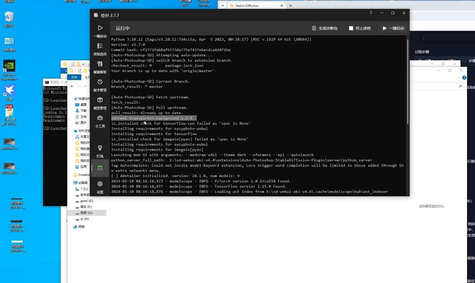Screen dimensions: 475x283
Task: Click the console vertical scrollbar
Action: [407, 82]
